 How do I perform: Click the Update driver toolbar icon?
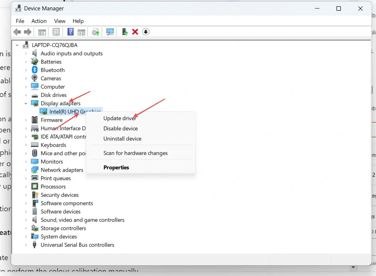coord(95,32)
